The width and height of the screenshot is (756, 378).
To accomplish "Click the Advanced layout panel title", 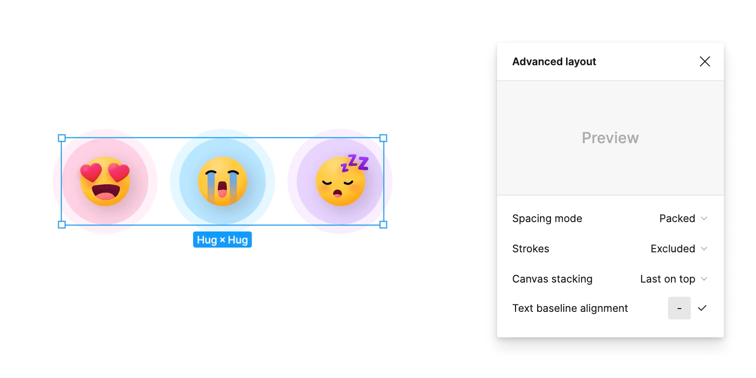I will [x=554, y=61].
